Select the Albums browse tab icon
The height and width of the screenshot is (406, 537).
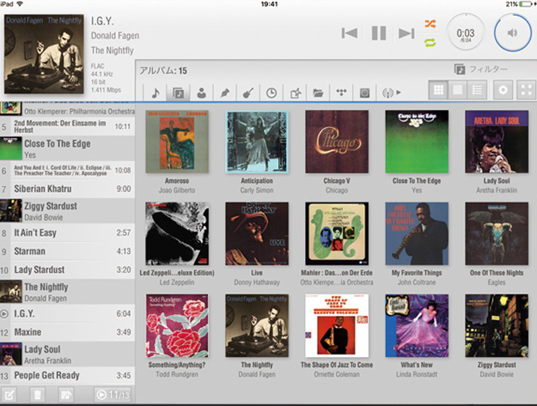coord(179,93)
